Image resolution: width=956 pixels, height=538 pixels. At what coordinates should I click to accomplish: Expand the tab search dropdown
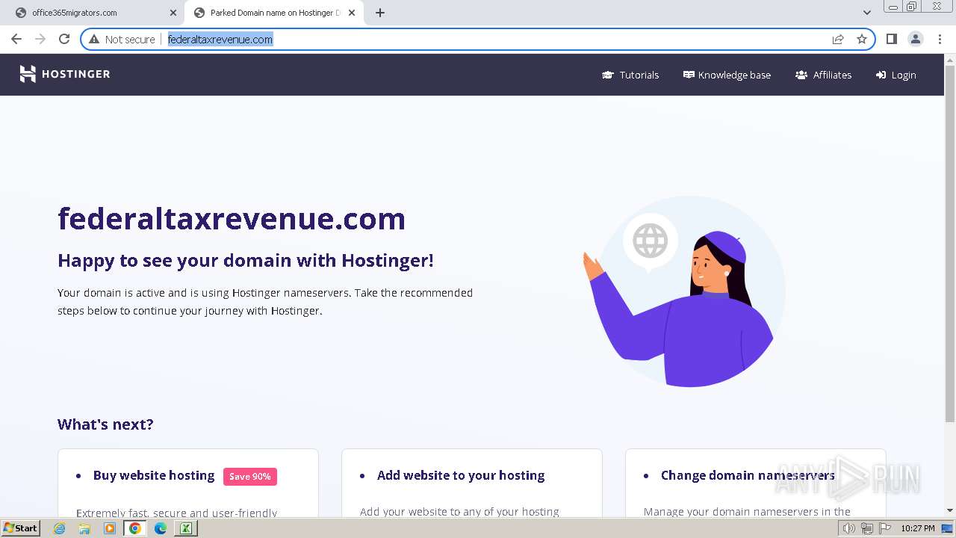(867, 13)
